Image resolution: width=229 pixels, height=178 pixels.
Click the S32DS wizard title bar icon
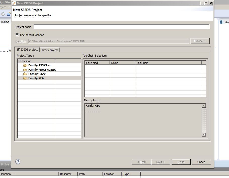point(14,3)
